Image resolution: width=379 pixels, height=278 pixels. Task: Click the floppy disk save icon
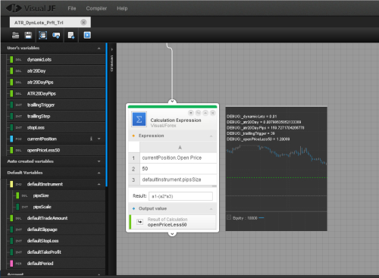pos(28,35)
